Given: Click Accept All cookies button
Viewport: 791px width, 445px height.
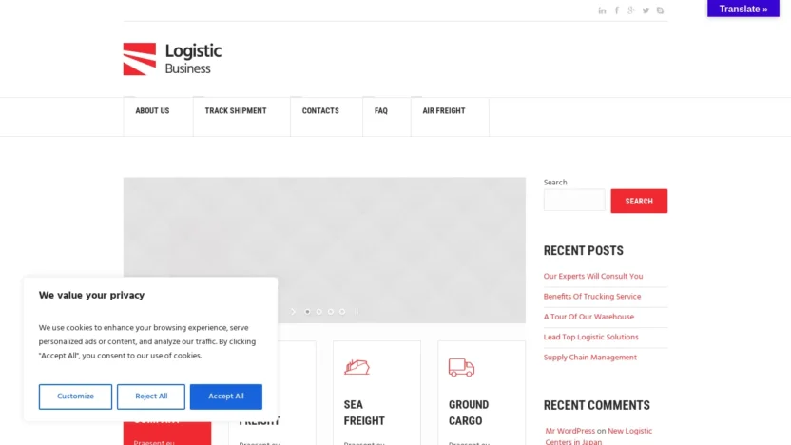Looking at the screenshot, I should coord(226,397).
